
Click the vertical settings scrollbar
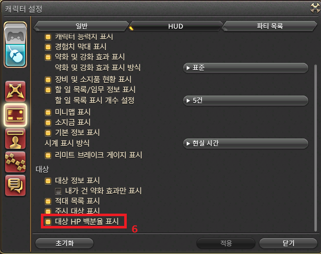click(x=315, y=148)
